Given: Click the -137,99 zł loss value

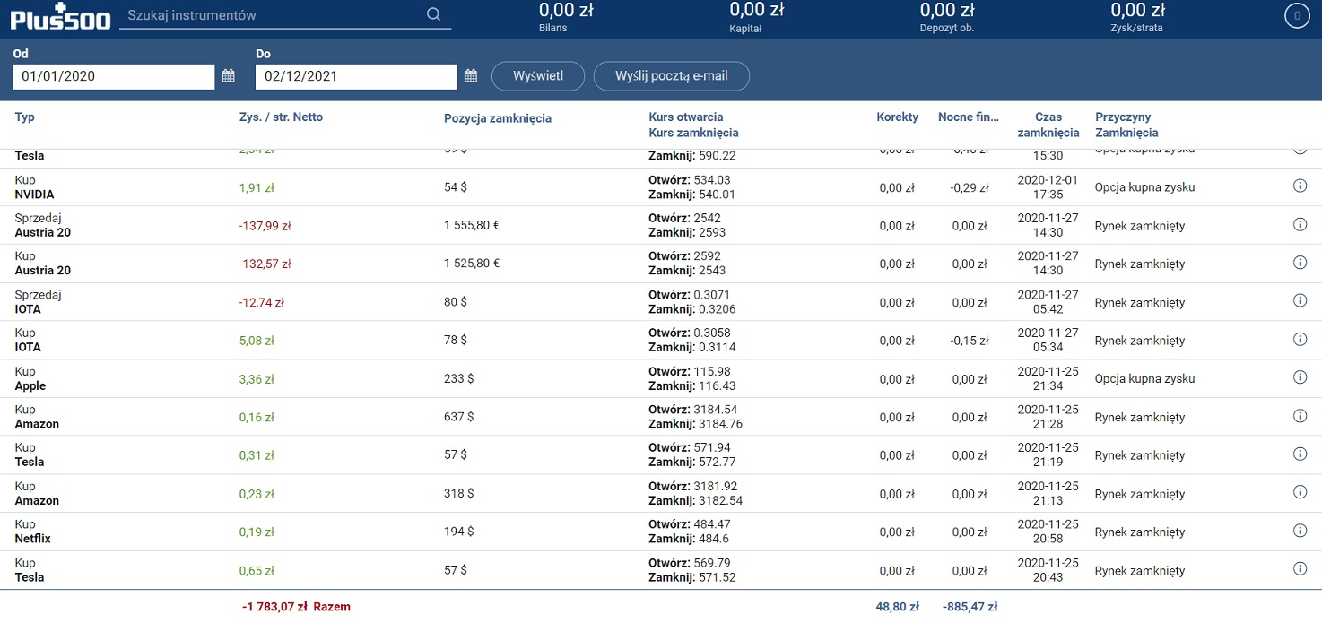Looking at the screenshot, I should [265, 226].
